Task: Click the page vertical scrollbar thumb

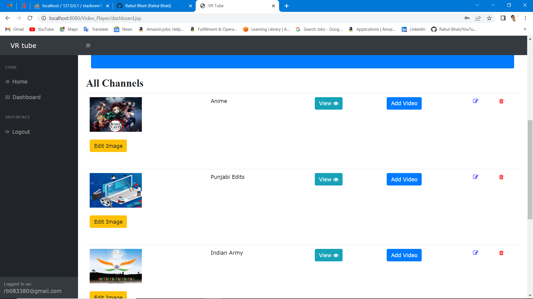Action: [x=530, y=169]
